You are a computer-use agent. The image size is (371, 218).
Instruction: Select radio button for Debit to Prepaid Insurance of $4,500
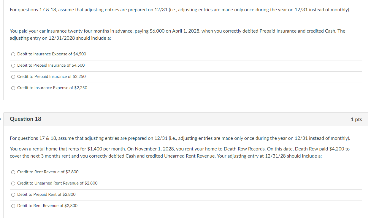pos(13,65)
